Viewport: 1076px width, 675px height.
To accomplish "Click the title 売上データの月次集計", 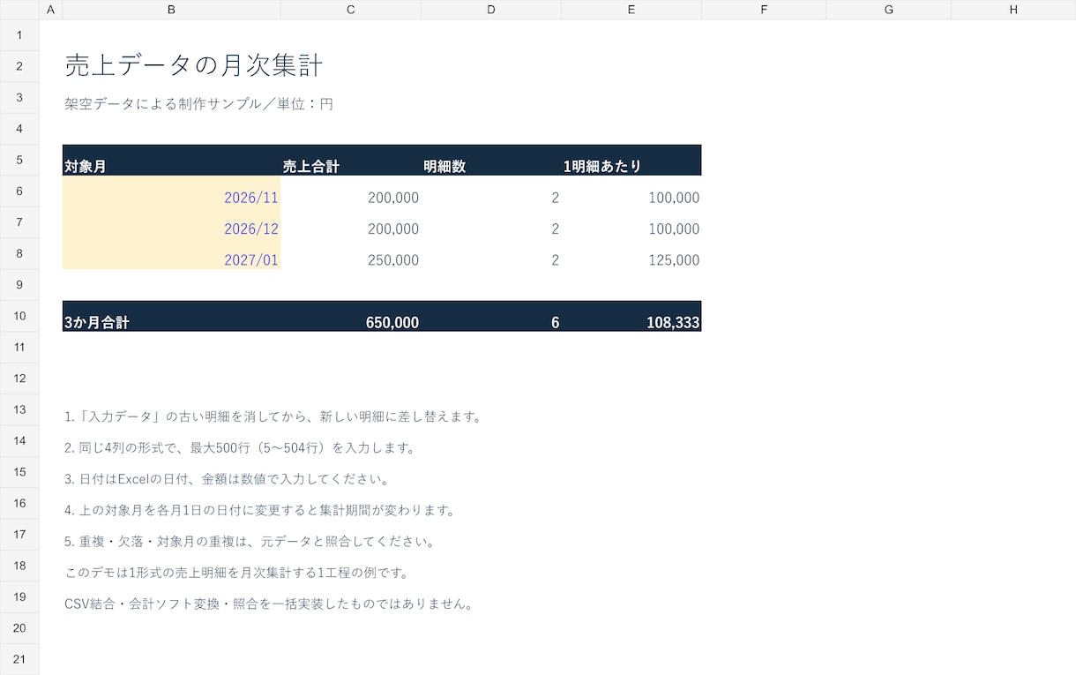I will (194, 65).
